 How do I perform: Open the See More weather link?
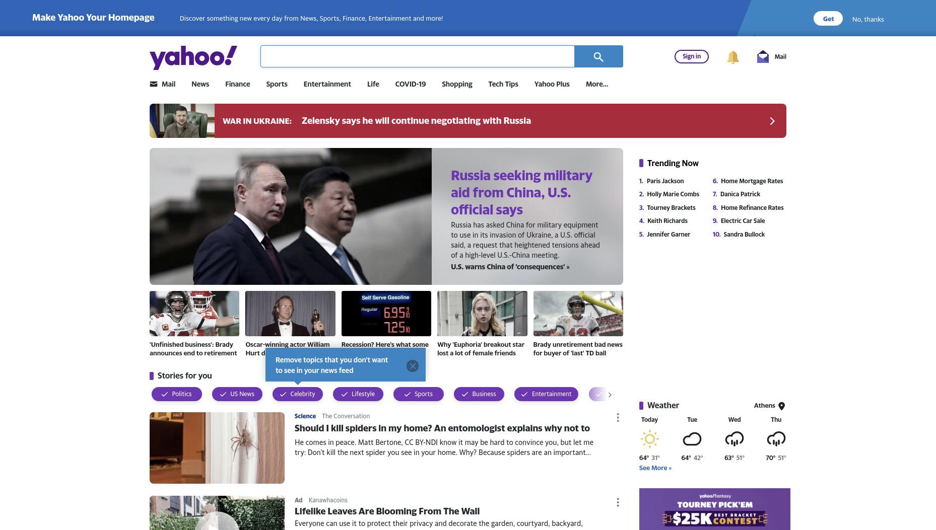(x=655, y=468)
